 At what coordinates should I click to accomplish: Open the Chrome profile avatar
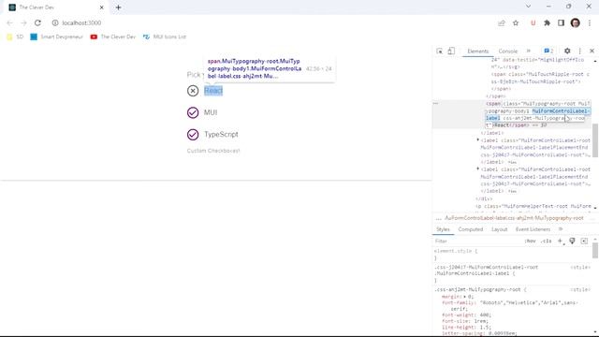pos(576,22)
